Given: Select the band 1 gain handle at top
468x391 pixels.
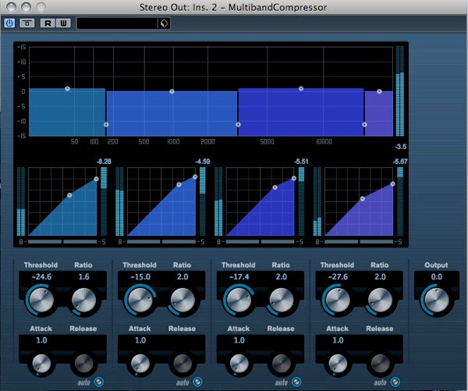Looking at the screenshot, I should (68, 88).
